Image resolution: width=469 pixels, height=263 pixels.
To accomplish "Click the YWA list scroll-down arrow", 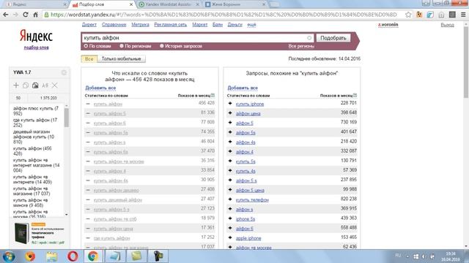I will 67,214.
